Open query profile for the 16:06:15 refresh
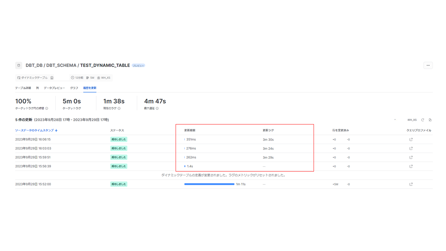 pyautogui.click(x=411, y=139)
